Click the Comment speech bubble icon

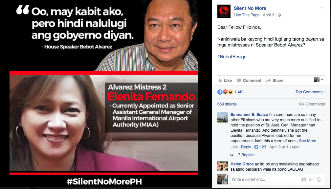coord(239,80)
